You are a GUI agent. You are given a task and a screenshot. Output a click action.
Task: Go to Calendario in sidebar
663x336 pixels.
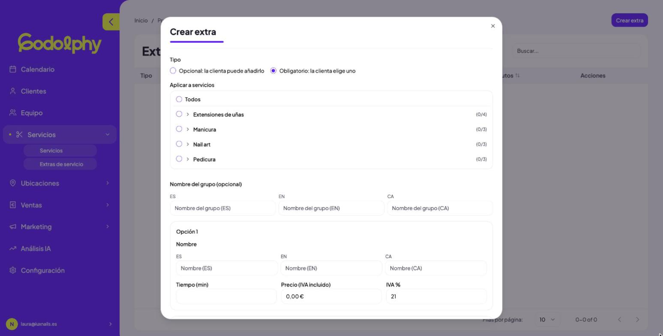(x=38, y=69)
